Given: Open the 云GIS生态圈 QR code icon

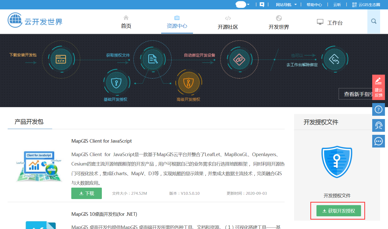Looking at the screenshot, I should click(354, 5).
